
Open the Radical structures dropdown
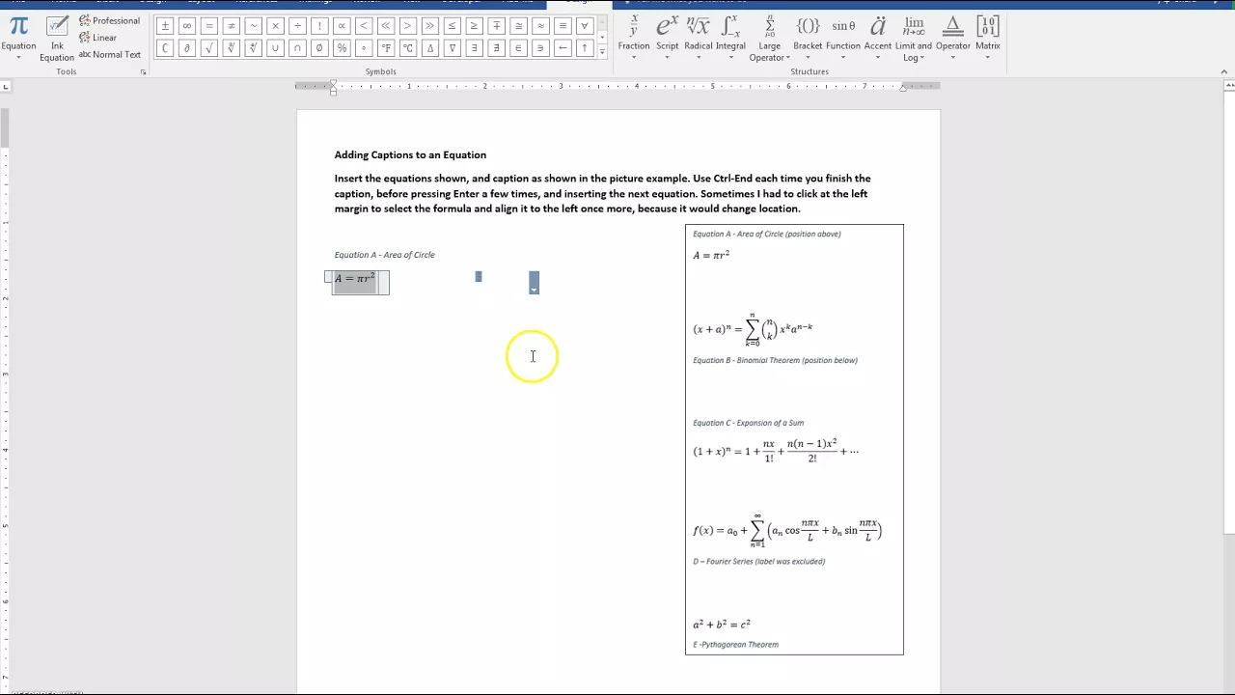click(698, 39)
